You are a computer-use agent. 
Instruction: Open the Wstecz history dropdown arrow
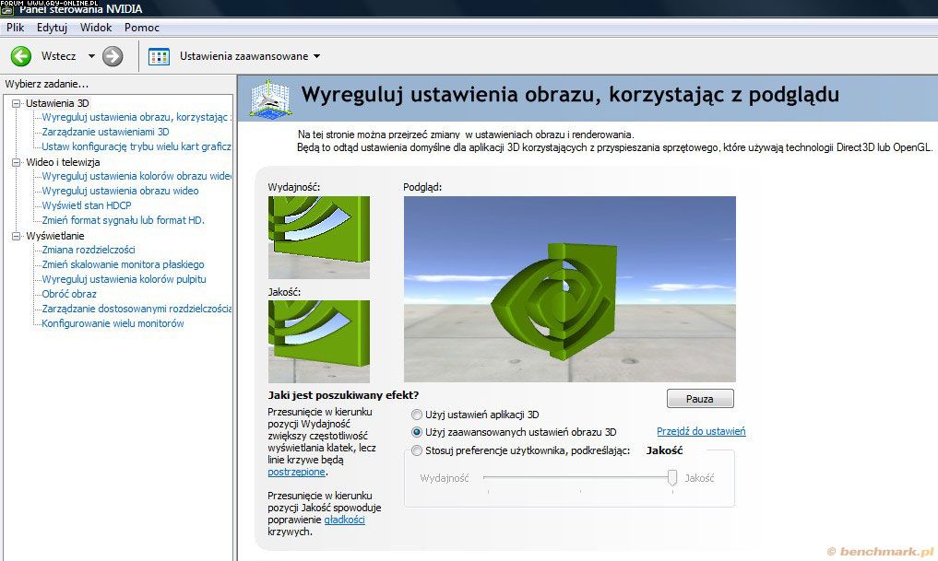pos(91,56)
